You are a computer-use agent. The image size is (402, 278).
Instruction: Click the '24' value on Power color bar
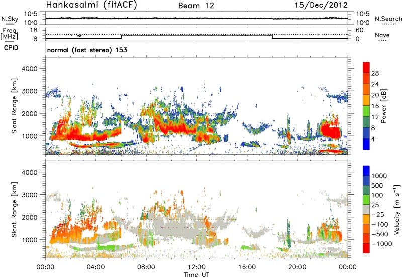point(375,84)
